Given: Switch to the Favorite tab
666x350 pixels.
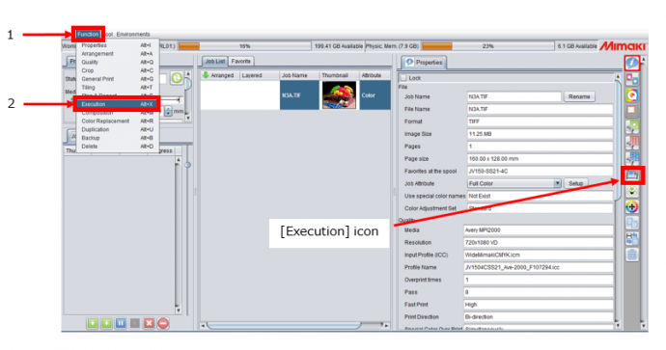Looking at the screenshot, I should coord(241,61).
